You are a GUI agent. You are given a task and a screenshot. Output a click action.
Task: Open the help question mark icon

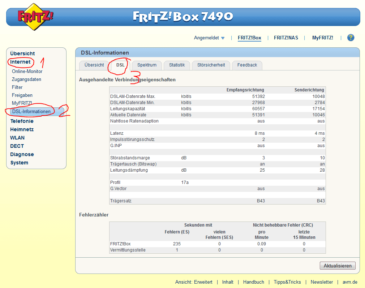coord(351,38)
